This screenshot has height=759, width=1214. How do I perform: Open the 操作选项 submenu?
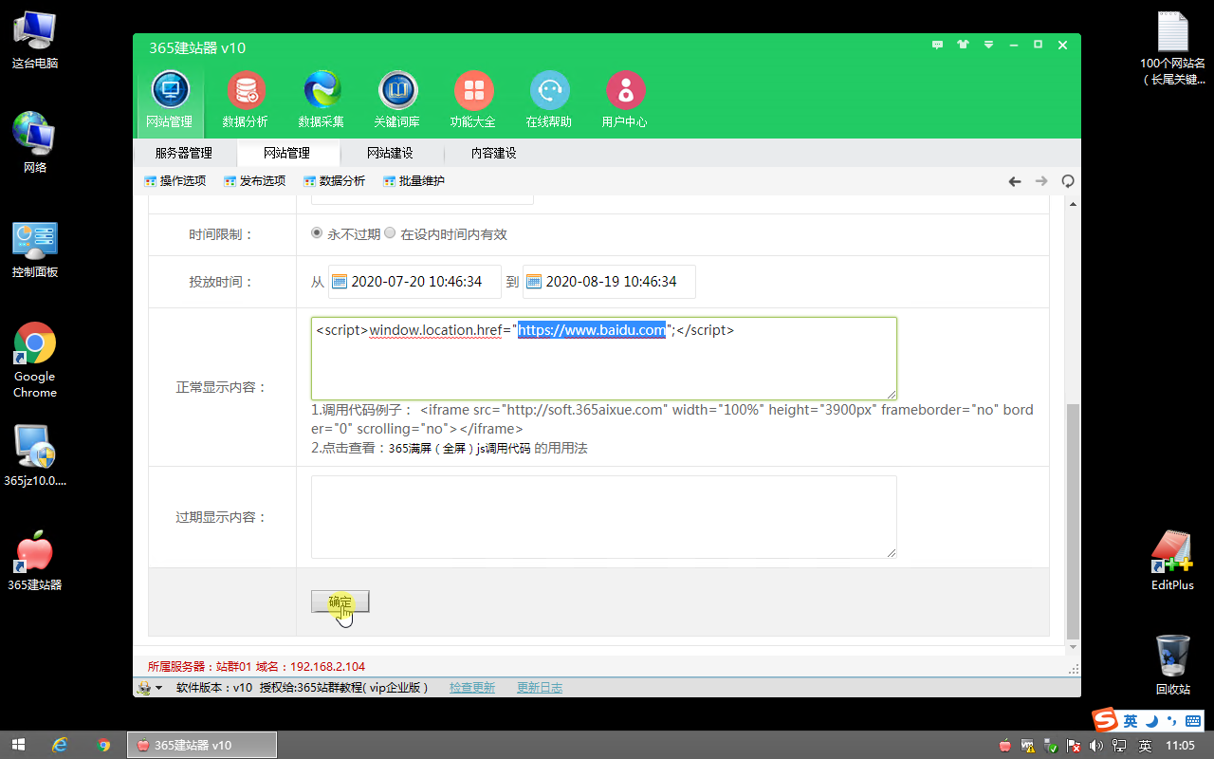coord(175,181)
